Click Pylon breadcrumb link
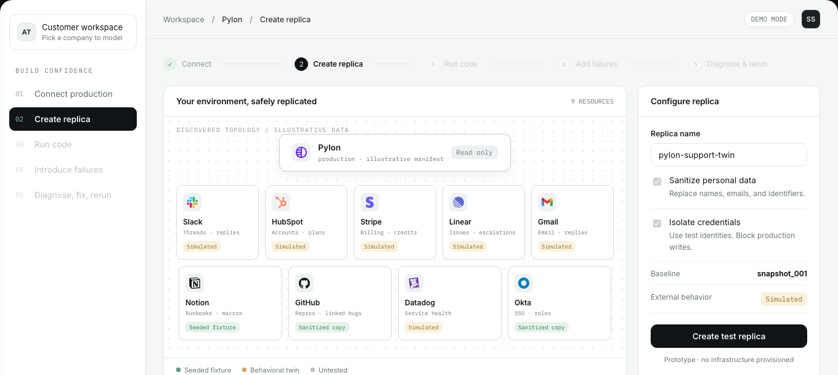The width and height of the screenshot is (838, 375). [x=232, y=20]
